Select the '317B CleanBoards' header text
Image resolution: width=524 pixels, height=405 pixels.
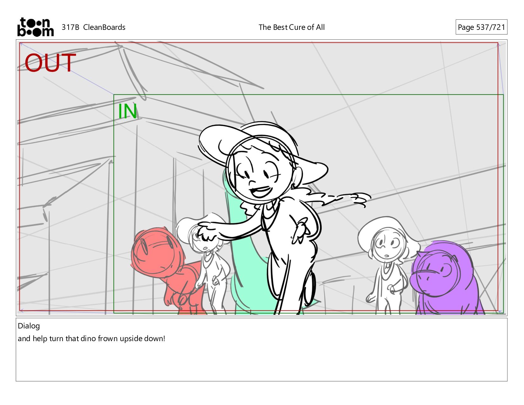pyautogui.click(x=93, y=27)
